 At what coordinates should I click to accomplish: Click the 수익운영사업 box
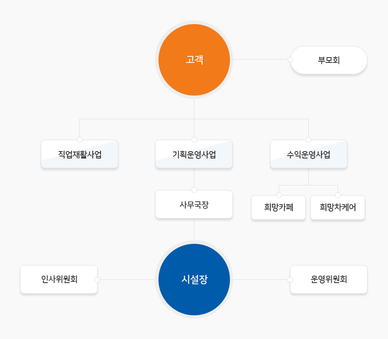(309, 154)
